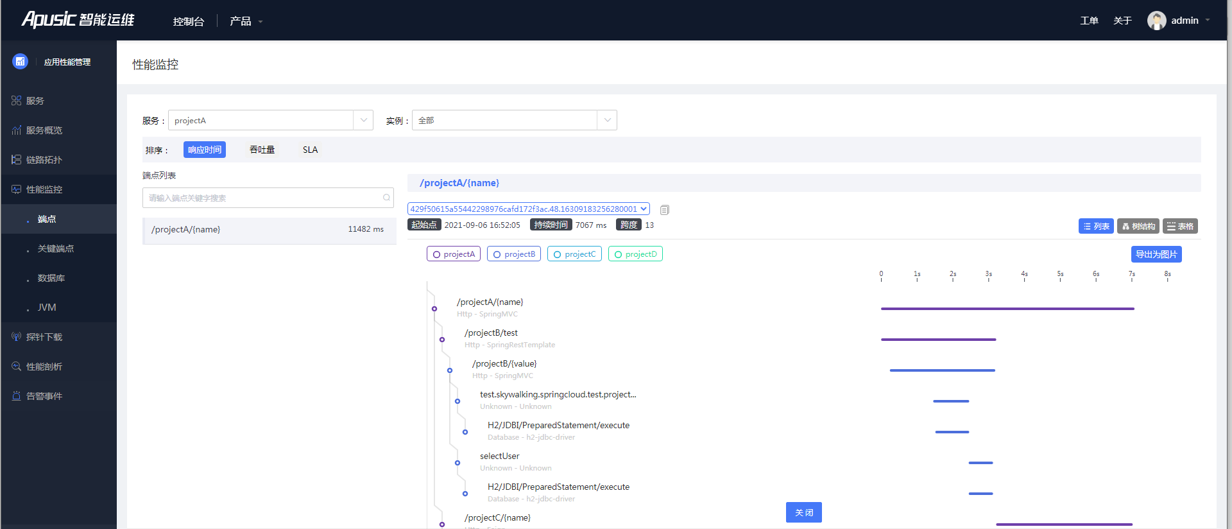The image size is (1232, 529).
Task: Click the /projectB/{value} span label
Action: (504, 364)
